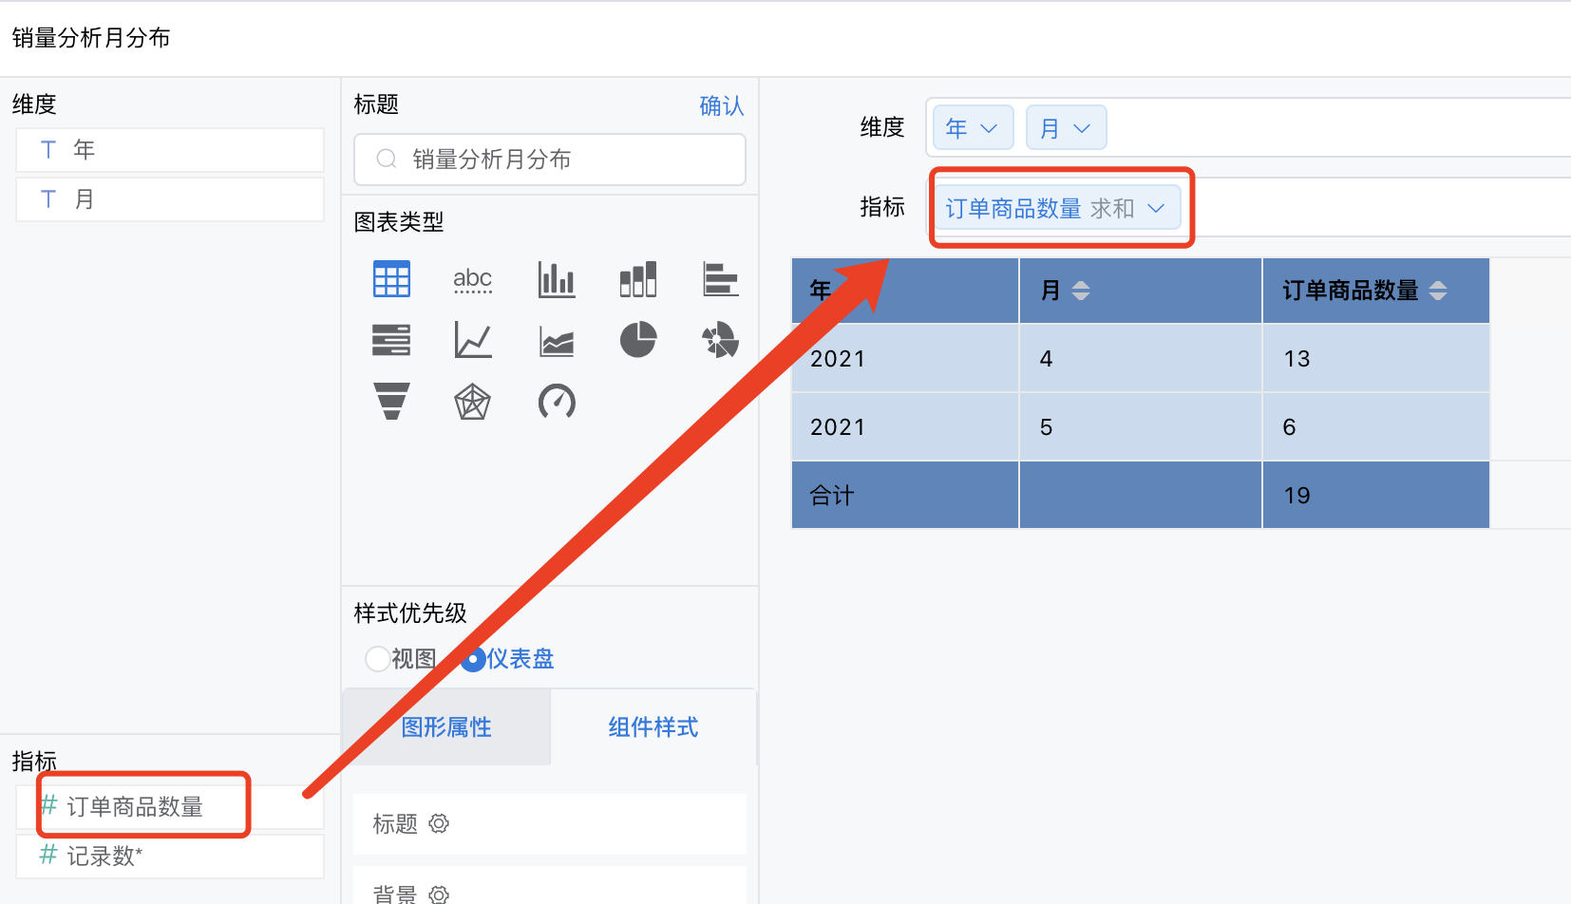Screen dimensions: 1571x904
Task: Click the month value 4 cell
Action: coord(1141,359)
